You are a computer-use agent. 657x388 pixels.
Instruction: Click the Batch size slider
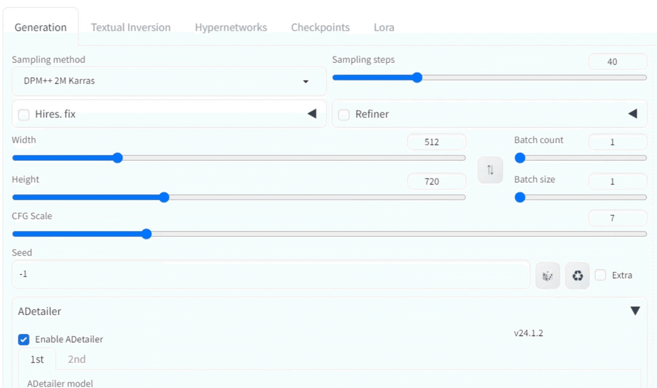click(581, 198)
